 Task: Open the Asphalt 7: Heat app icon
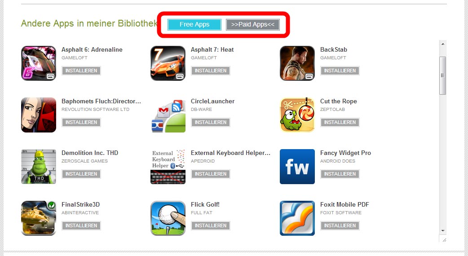pos(168,63)
